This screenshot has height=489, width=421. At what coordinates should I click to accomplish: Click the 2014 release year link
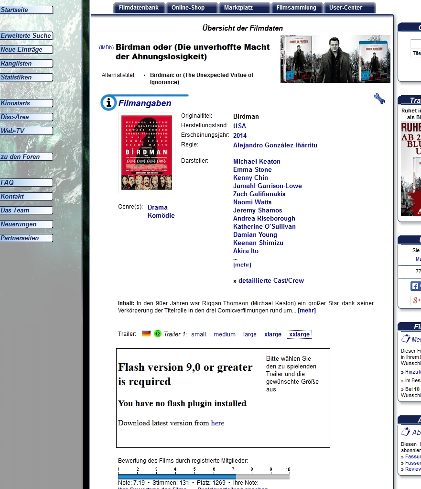point(240,136)
